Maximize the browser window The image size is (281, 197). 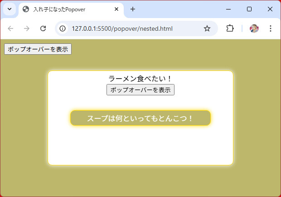(x=249, y=9)
